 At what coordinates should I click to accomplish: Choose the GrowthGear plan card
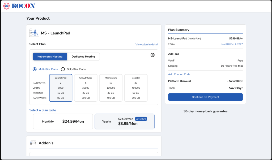(x=86, y=88)
